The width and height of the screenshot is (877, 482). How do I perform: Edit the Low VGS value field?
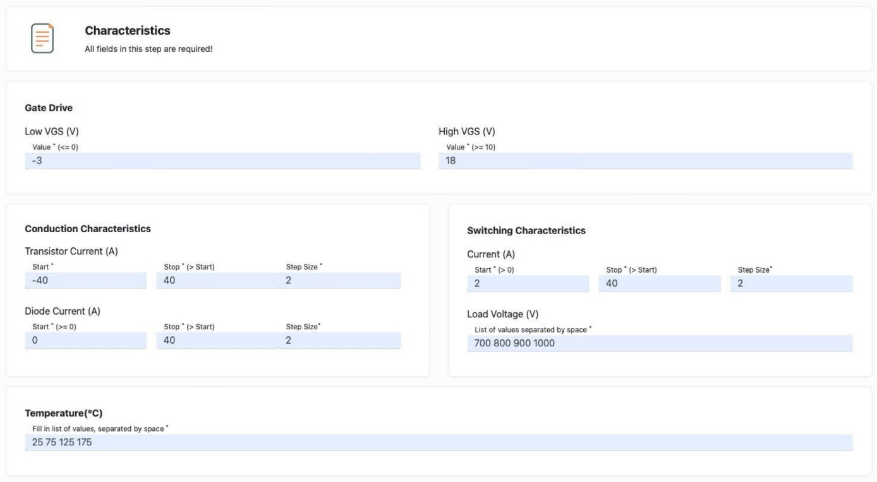[222, 161]
